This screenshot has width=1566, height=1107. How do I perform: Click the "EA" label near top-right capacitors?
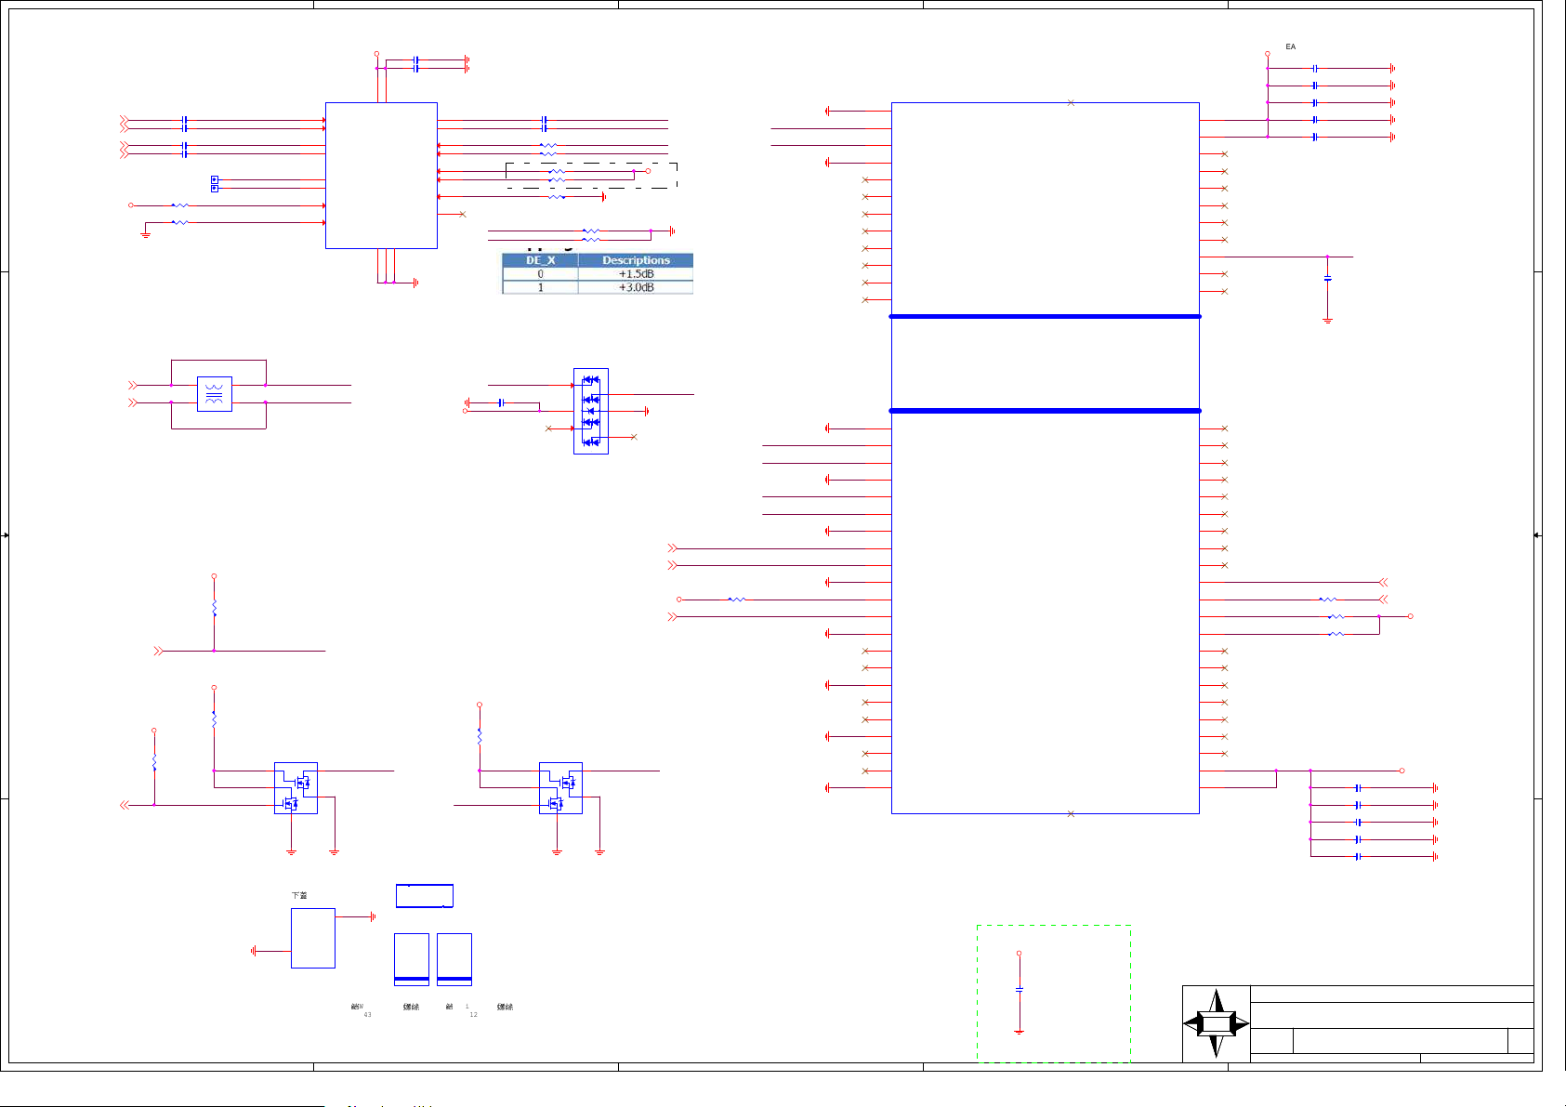[1291, 46]
